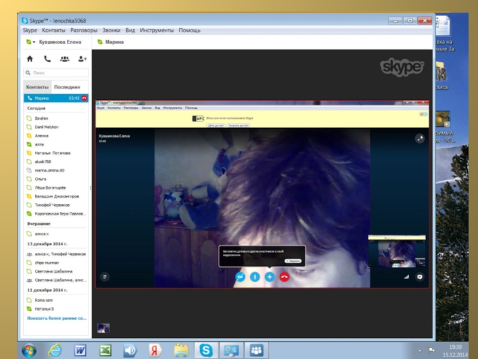Viewport: 478px width, 359px height.
Task: Open Action Center flag in system tray
Action: [431, 350]
